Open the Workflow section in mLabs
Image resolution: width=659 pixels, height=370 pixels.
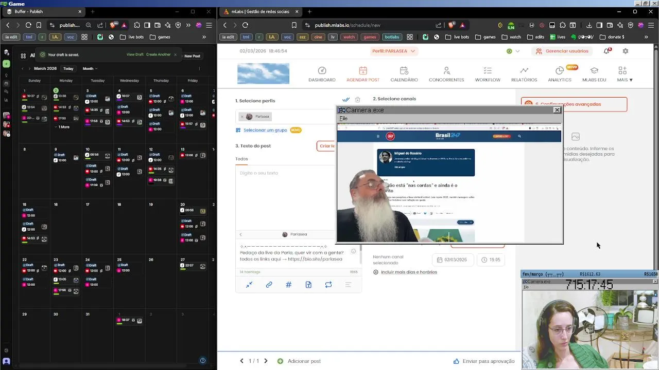click(488, 75)
